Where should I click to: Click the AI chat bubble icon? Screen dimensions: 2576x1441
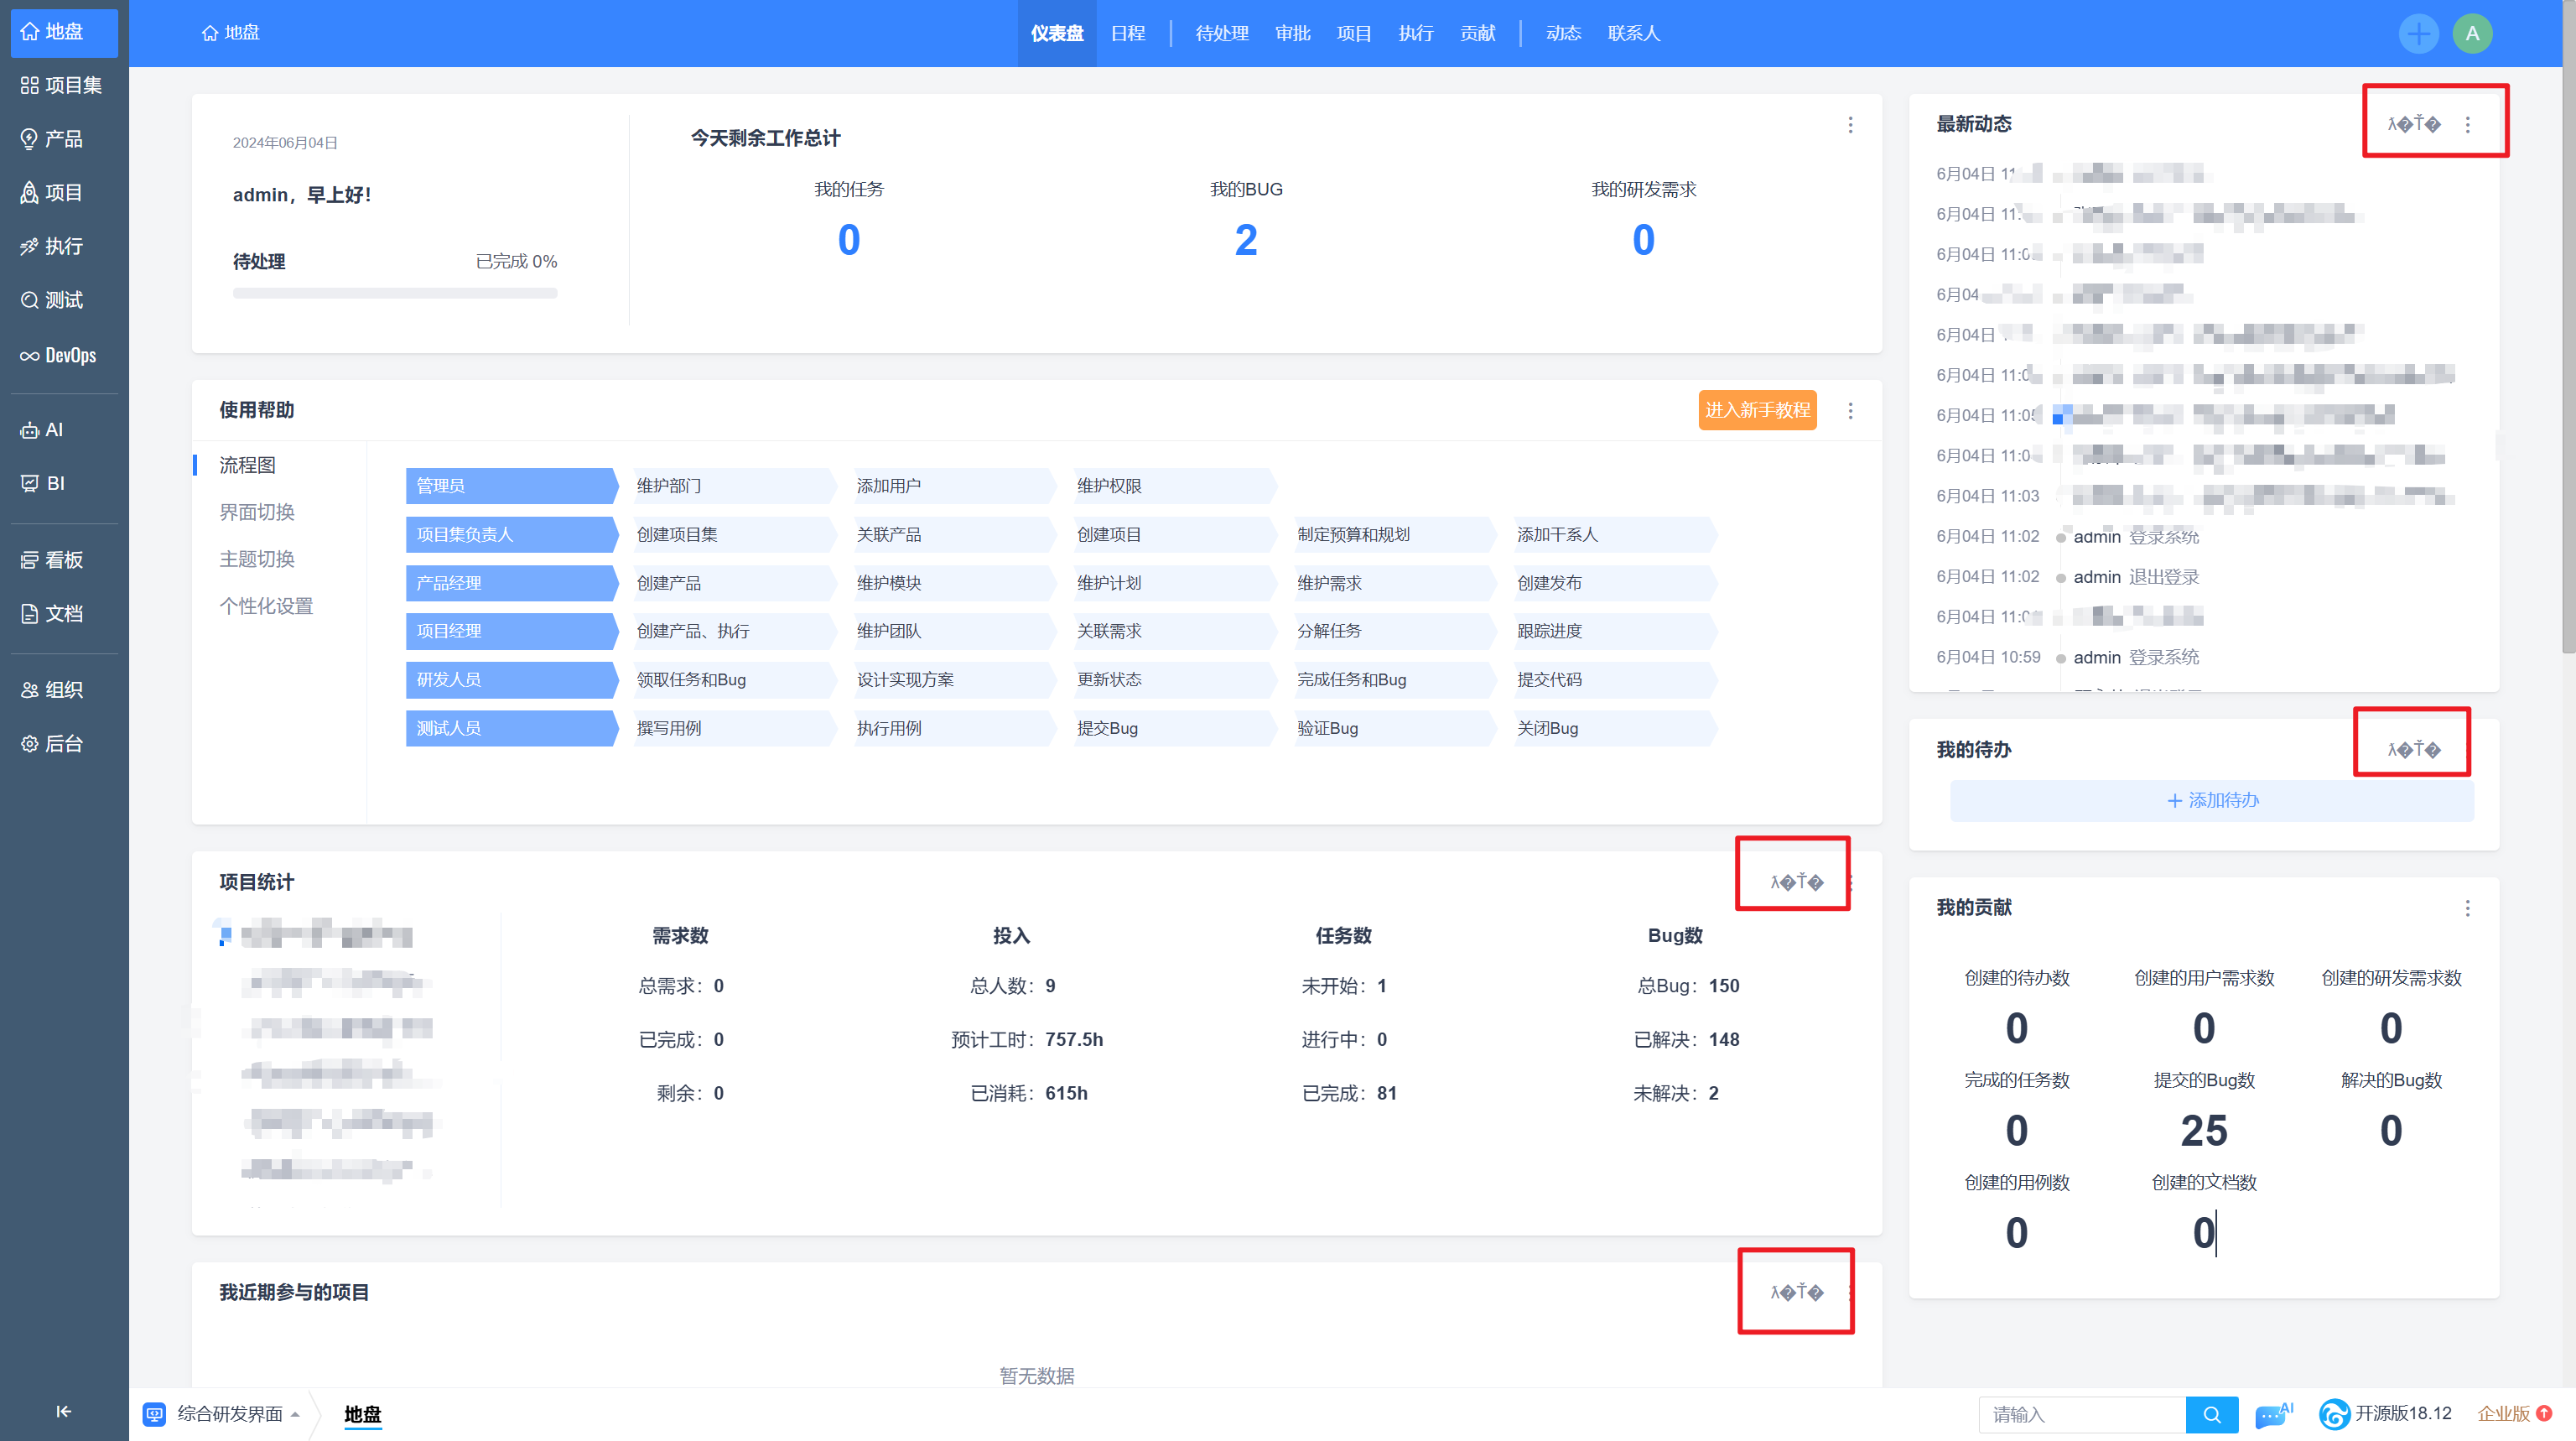(x=2272, y=1414)
